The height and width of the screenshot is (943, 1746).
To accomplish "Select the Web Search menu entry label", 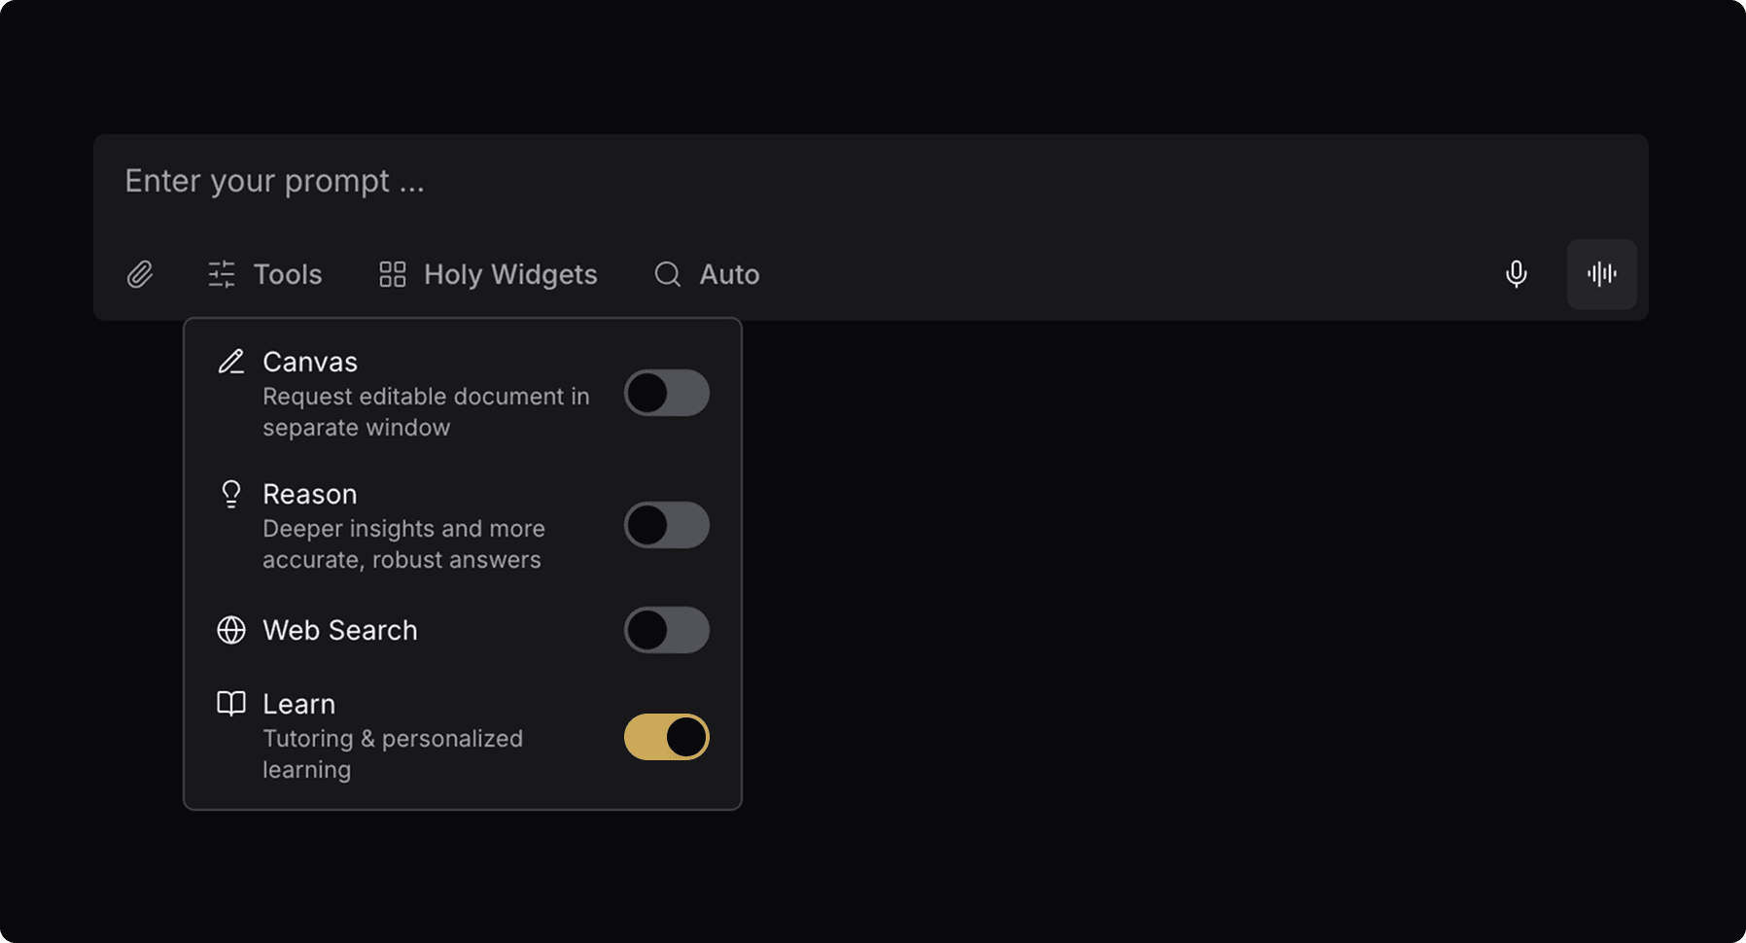I will click(x=340, y=630).
